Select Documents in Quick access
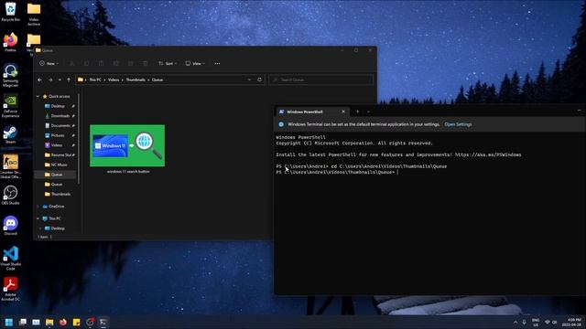 coord(60,126)
